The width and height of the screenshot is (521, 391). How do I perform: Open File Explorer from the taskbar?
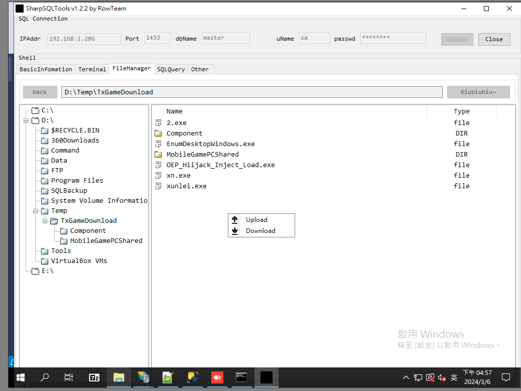(x=118, y=377)
